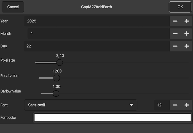
Task: Click the Month minus icon
Action: click(x=175, y=34)
